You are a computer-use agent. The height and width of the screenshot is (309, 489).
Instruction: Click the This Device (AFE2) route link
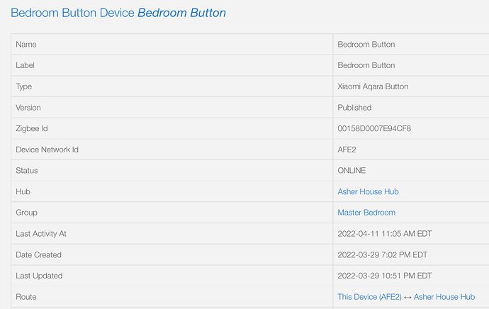pyautogui.click(x=369, y=296)
